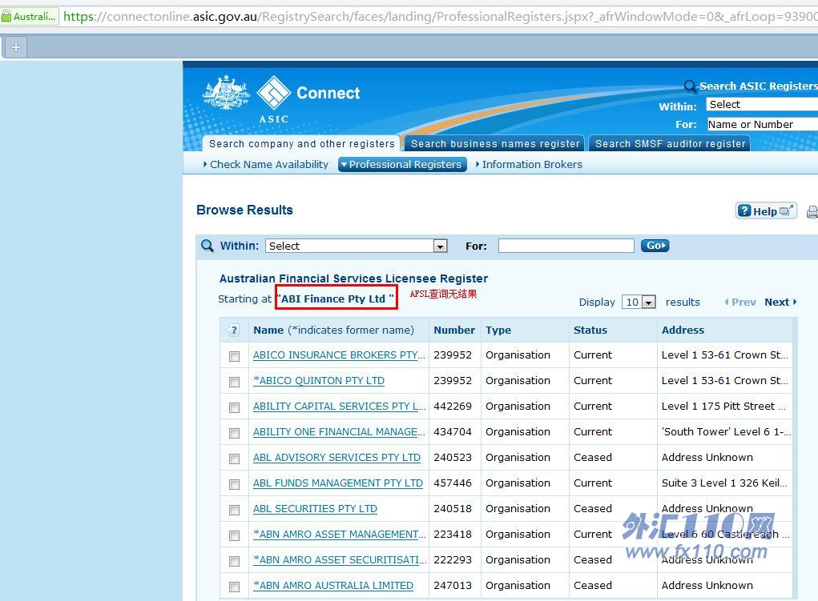Open *ABN AMRO AUSTRALIA LIMITED link
Viewport: 818px width, 601px height.
333,585
